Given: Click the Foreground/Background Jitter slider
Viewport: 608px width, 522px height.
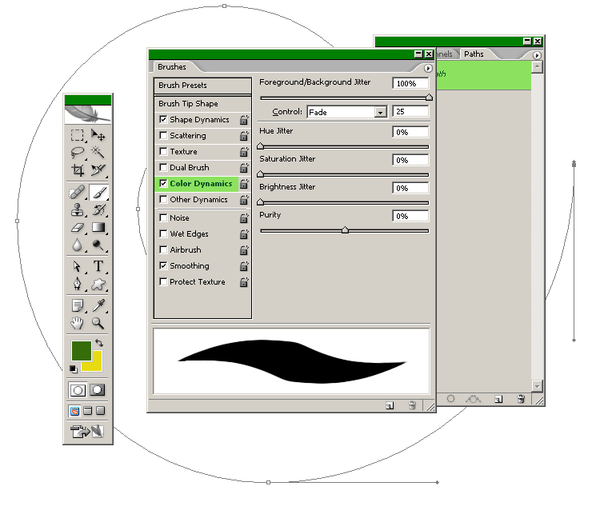Looking at the screenshot, I should tap(345, 98).
